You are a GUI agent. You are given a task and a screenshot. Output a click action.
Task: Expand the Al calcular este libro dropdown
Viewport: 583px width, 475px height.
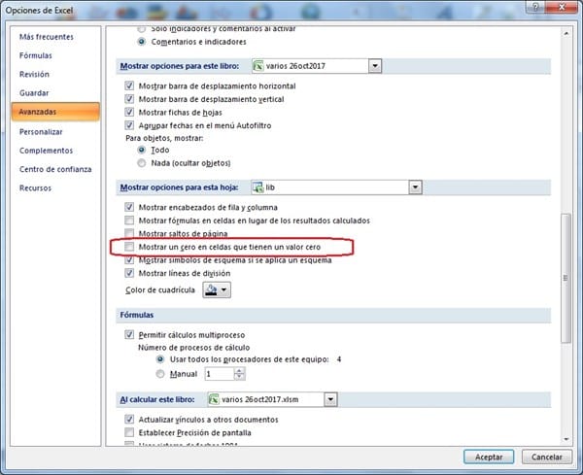(330, 399)
